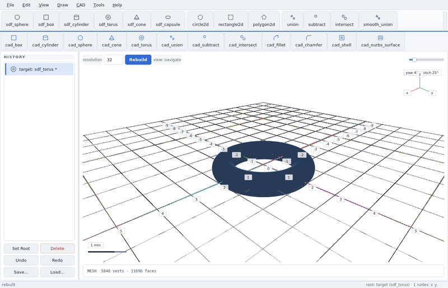Click the cad_union tool
This screenshot has height=288, width=448.
pyautogui.click(x=172, y=41)
